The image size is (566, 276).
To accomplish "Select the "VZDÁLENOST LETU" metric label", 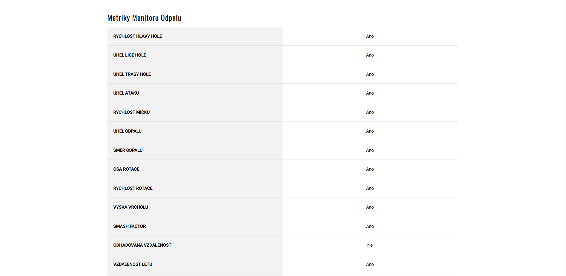I will click(x=133, y=264).
